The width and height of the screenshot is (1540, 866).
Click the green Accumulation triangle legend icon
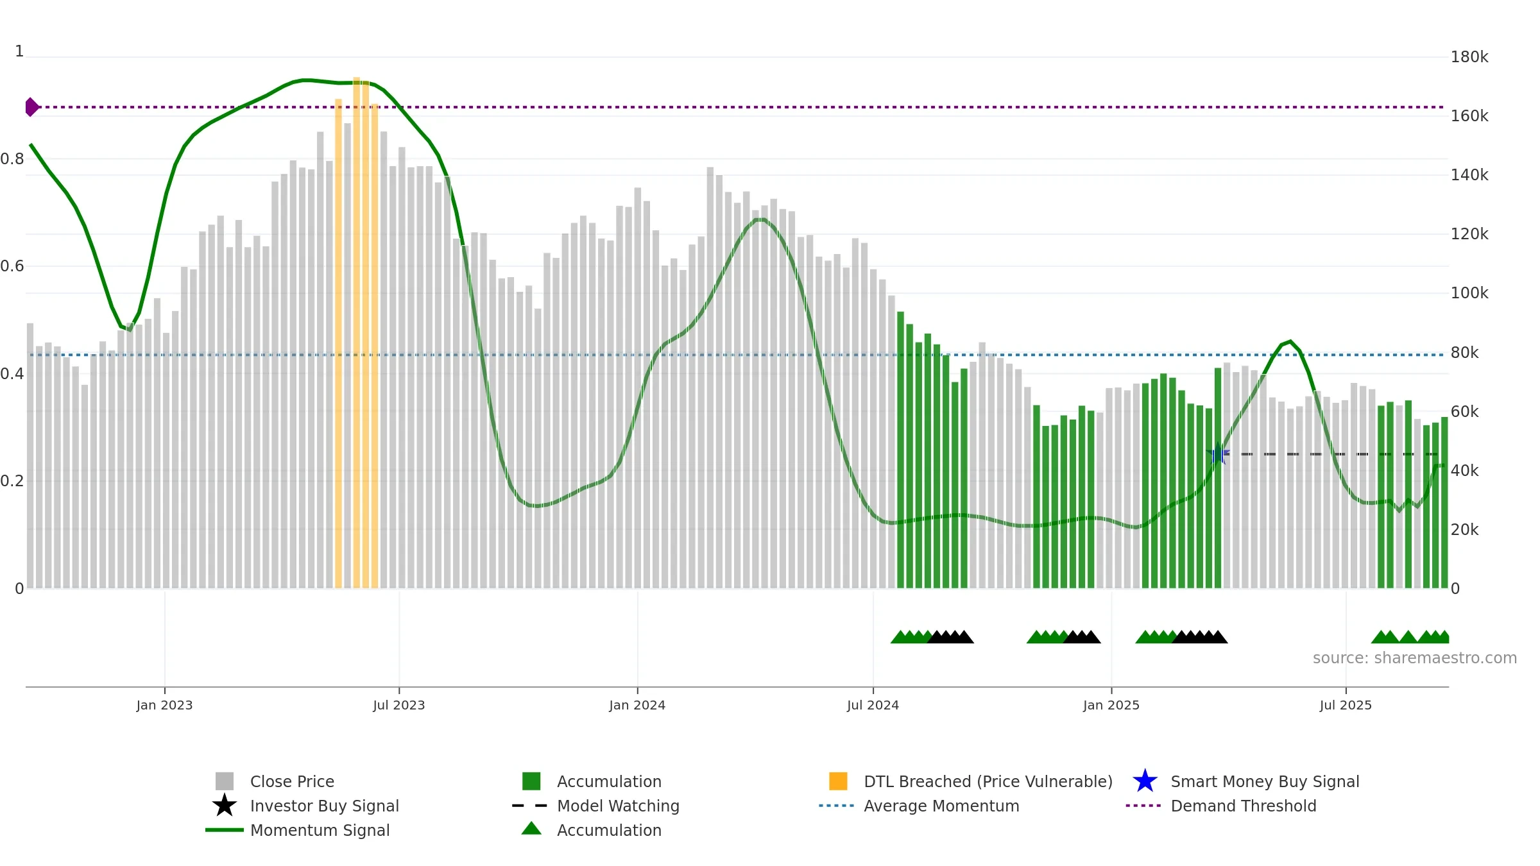tap(531, 829)
